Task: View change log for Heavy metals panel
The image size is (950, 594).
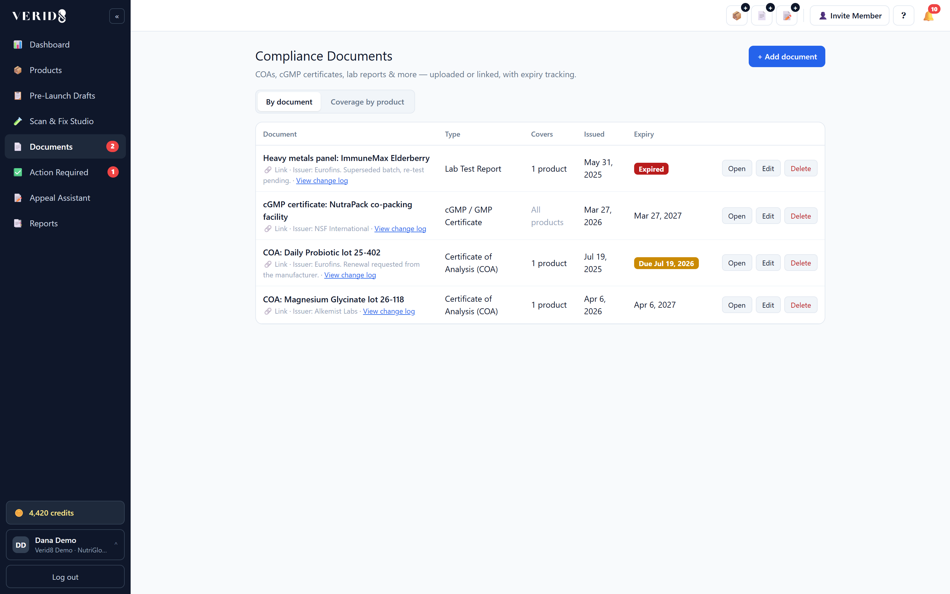Action: 322,180
